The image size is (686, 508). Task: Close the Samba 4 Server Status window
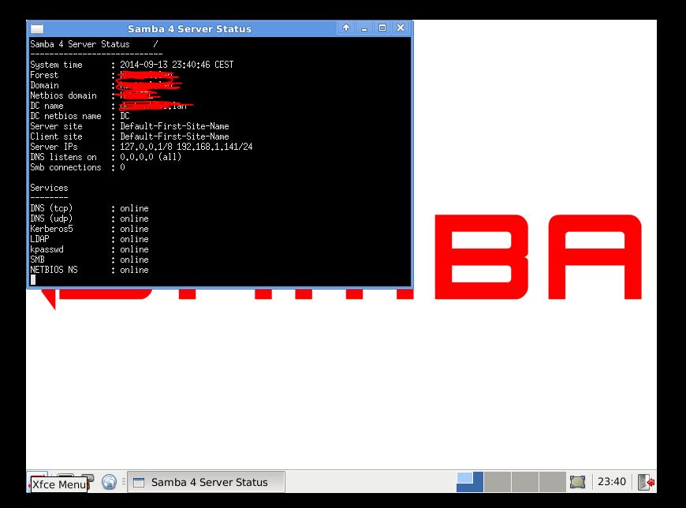click(x=401, y=28)
